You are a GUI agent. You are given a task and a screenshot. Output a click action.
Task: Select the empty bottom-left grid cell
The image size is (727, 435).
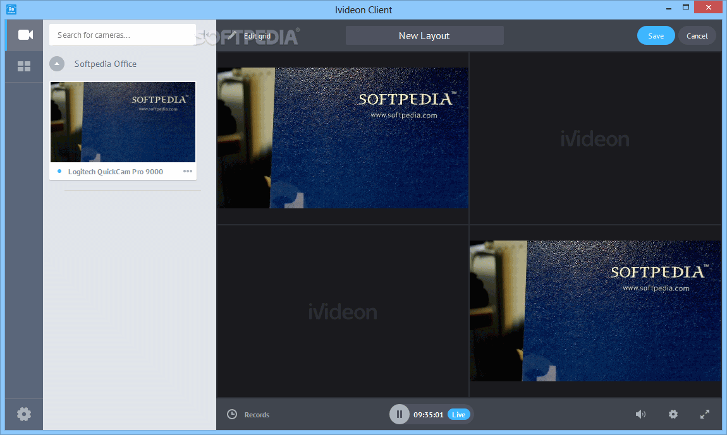[343, 311]
